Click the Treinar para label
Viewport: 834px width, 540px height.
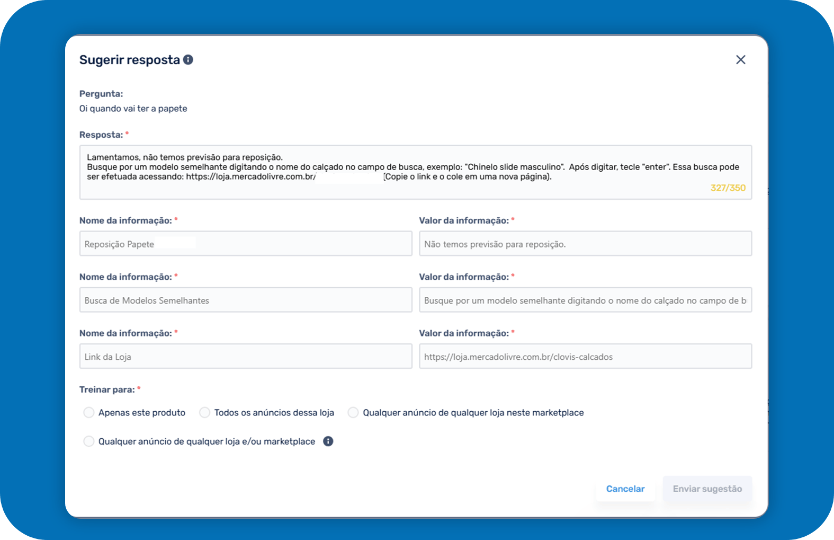[107, 389]
